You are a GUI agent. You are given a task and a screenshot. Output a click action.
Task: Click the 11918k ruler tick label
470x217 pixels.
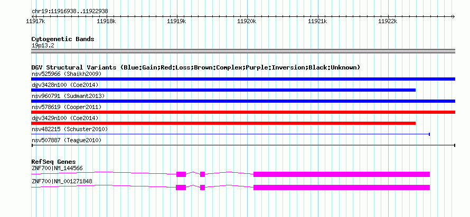point(106,21)
